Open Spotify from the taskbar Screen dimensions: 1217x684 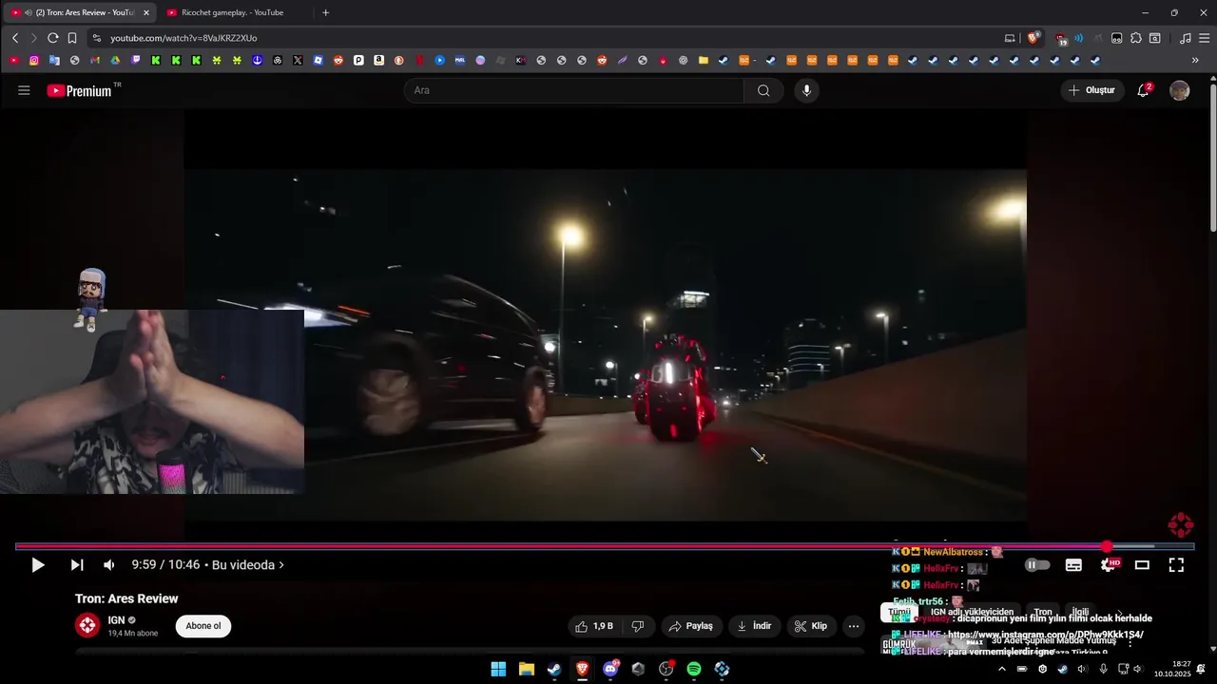[694, 669]
